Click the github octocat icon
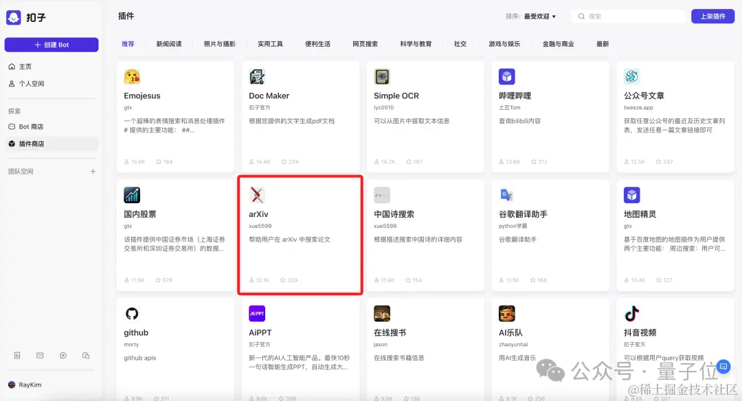Image resolution: width=742 pixels, height=401 pixels. pos(132,314)
